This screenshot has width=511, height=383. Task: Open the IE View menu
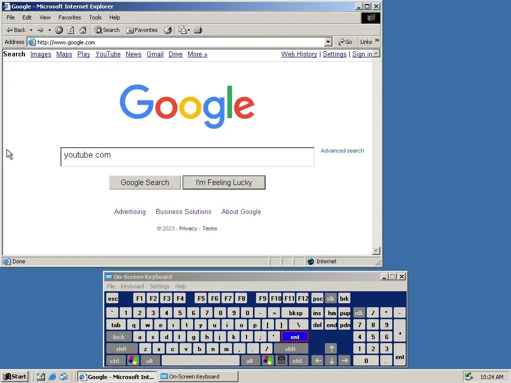[x=45, y=17]
